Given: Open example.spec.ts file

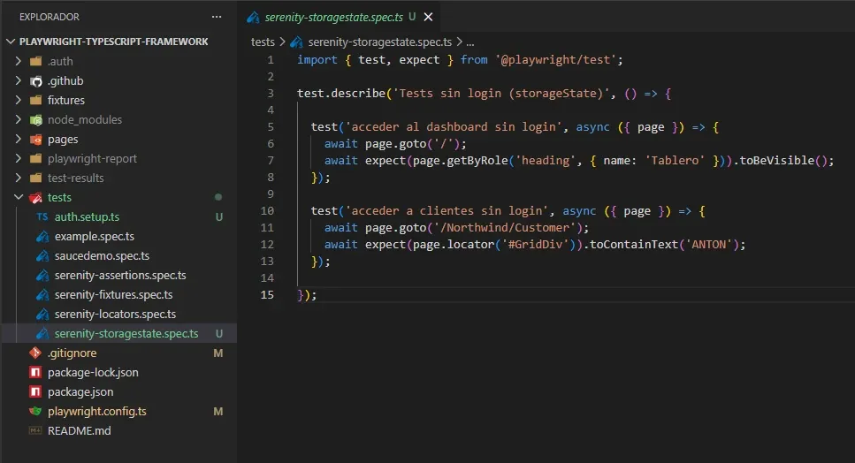Looking at the screenshot, I should [x=95, y=237].
